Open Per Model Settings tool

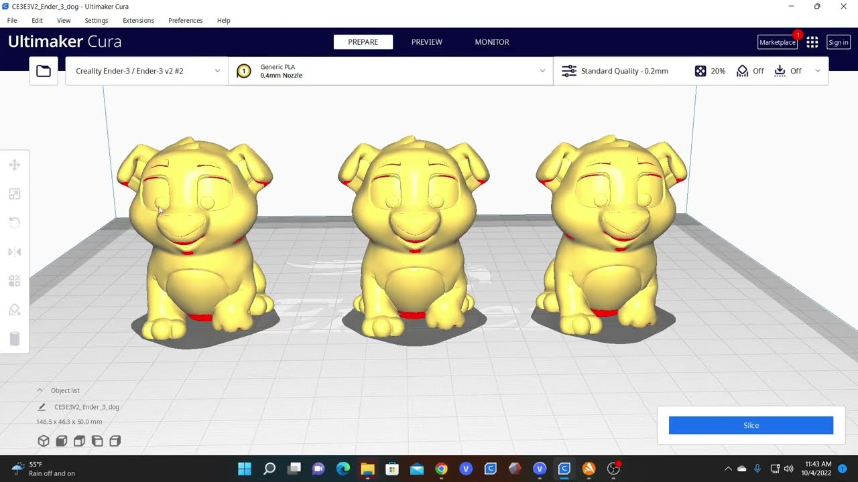[x=15, y=281]
